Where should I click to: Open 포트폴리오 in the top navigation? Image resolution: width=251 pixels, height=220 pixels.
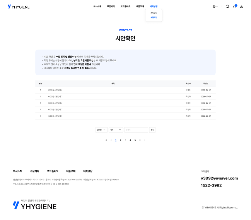[125, 7]
